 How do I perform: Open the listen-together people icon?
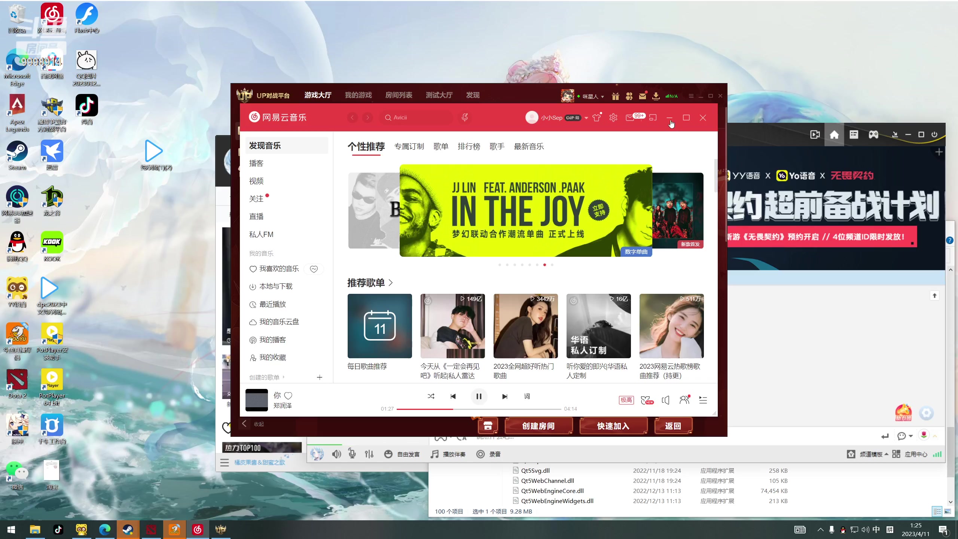(684, 400)
